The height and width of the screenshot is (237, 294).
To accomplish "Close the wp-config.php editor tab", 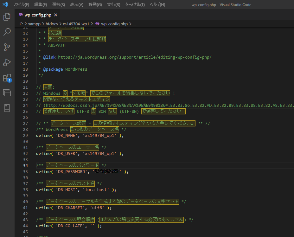I will (56, 15).
